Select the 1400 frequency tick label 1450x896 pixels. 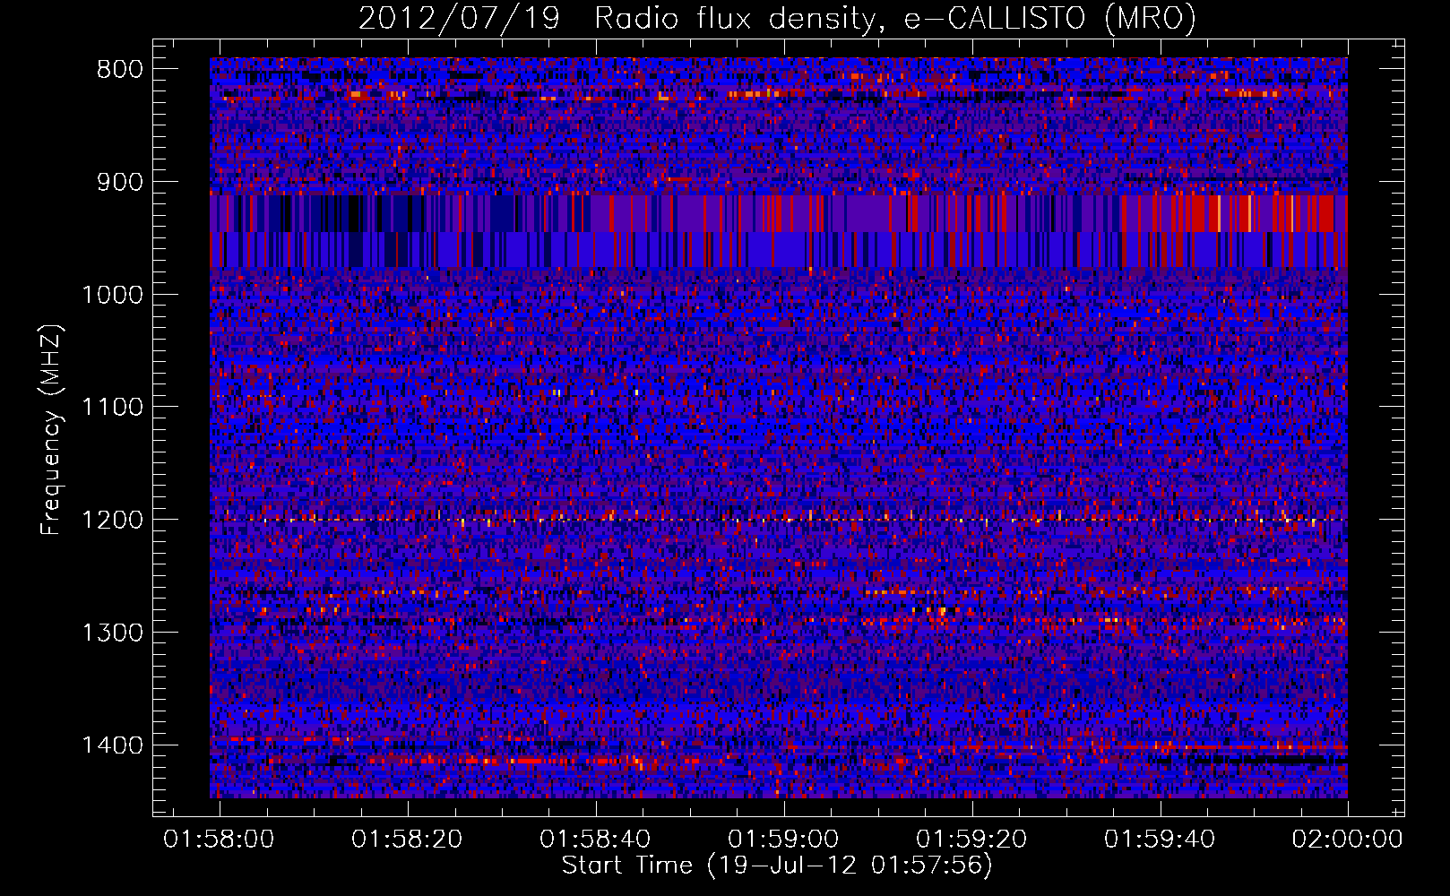pyautogui.click(x=113, y=745)
